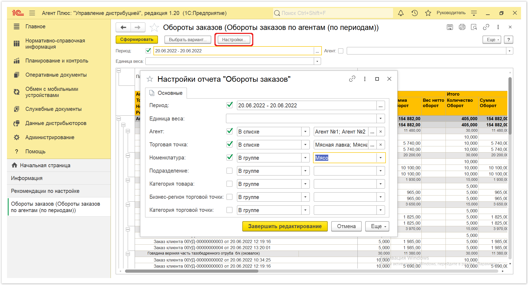
Task: Click the report vertical scrollbar
Action: point(510,106)
